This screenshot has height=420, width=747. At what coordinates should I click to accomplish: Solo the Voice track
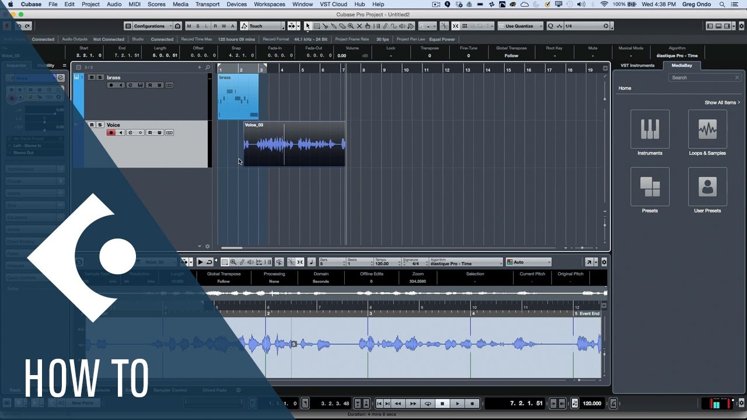(100, 125)
